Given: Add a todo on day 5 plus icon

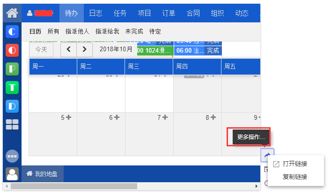Looking at the screenshot, I should [69, 117].
